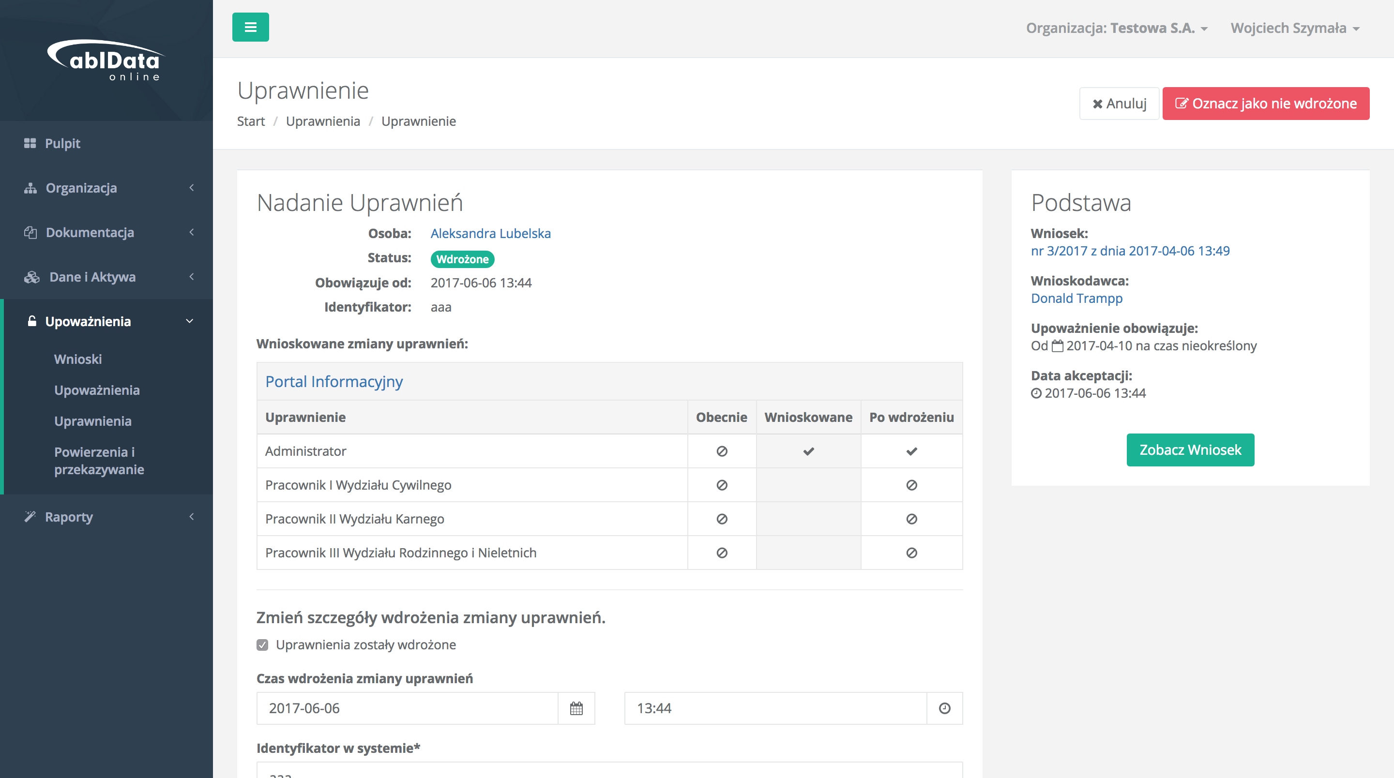
Task: Click the date field 2017-06-06
Action: (x=408, y=708)
